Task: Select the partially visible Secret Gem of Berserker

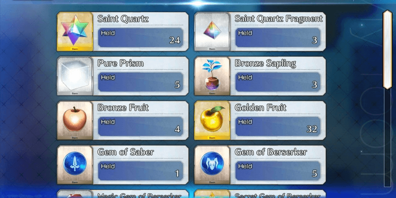Action: (x=260, y=194)
